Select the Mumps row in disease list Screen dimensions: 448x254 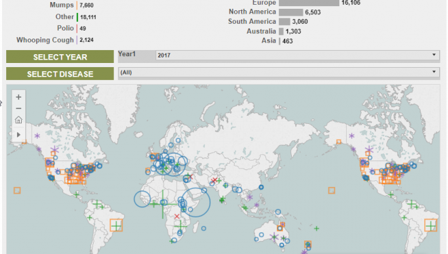click(71, 5)
